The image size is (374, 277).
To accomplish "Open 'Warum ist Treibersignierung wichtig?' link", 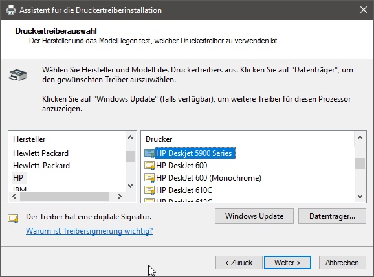I will pos(89,231).
